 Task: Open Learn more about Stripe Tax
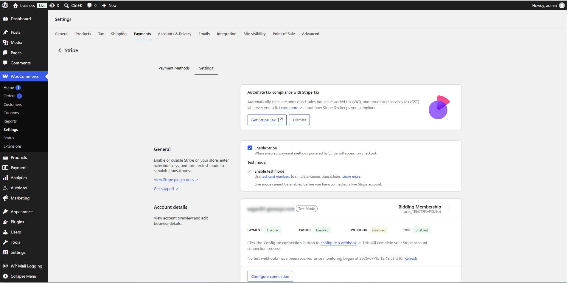click(289, 108)
